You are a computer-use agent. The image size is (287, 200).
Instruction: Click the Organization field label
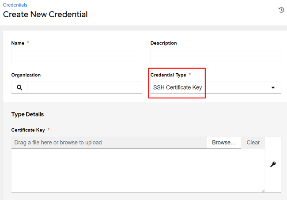(26, 75)
